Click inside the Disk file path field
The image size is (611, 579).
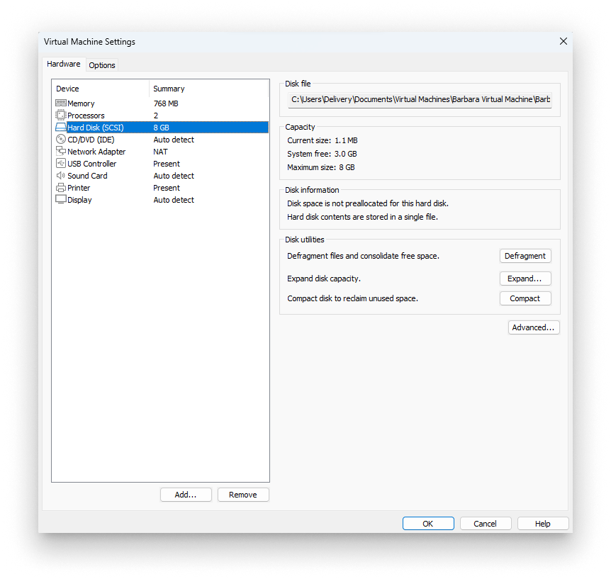coord(420,99)
